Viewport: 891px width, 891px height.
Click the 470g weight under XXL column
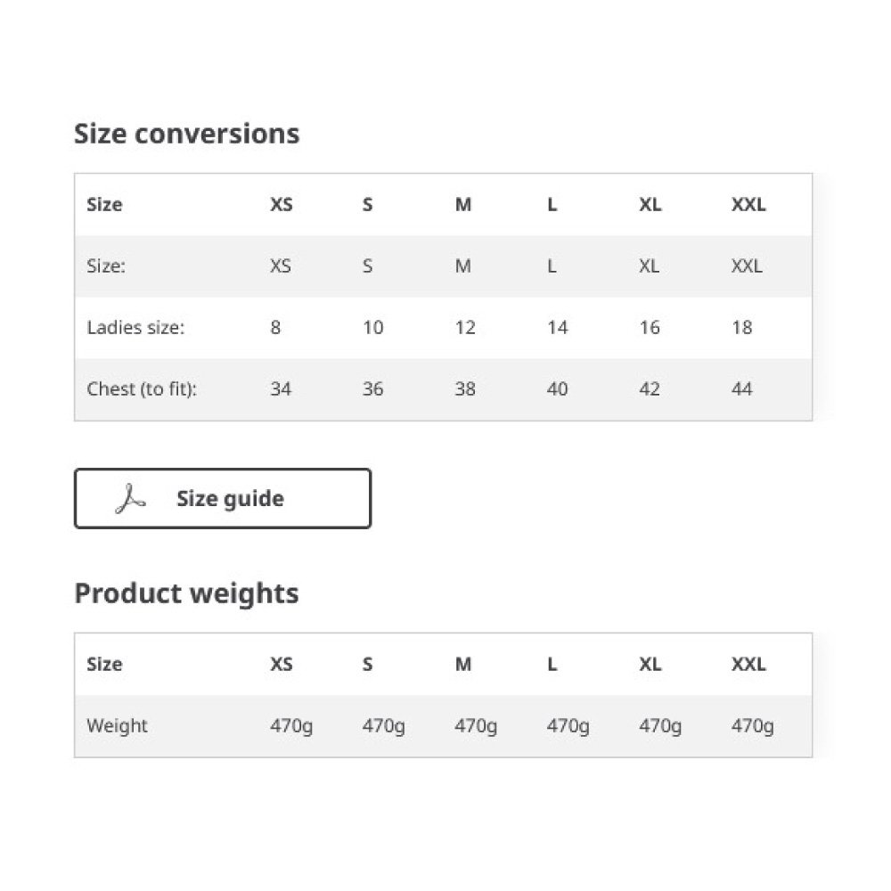[x=752, y=726]
